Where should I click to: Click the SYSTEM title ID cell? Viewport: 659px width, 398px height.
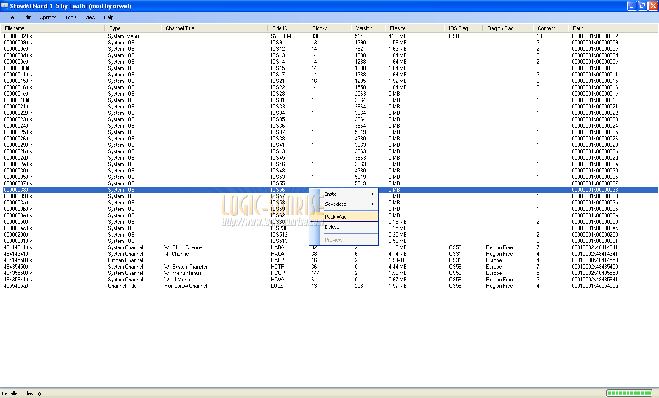coord(281,36)
